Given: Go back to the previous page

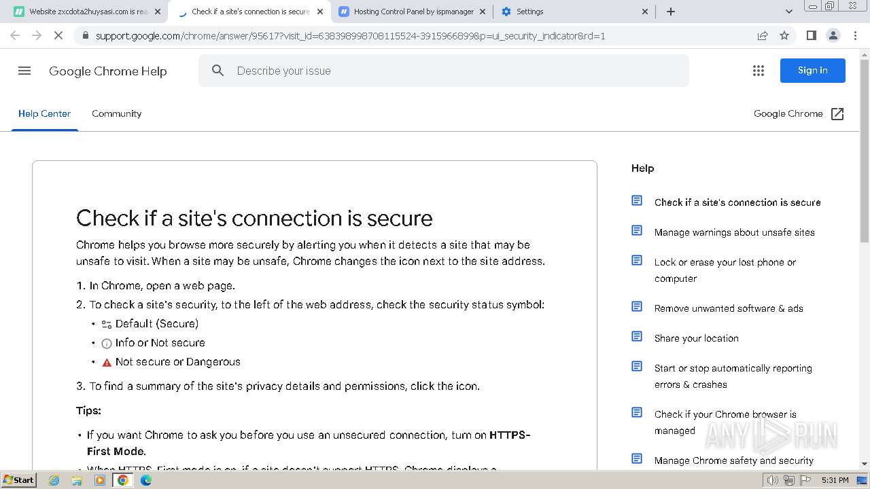Looking at the screenshot, I should click(x=15, y=35).
